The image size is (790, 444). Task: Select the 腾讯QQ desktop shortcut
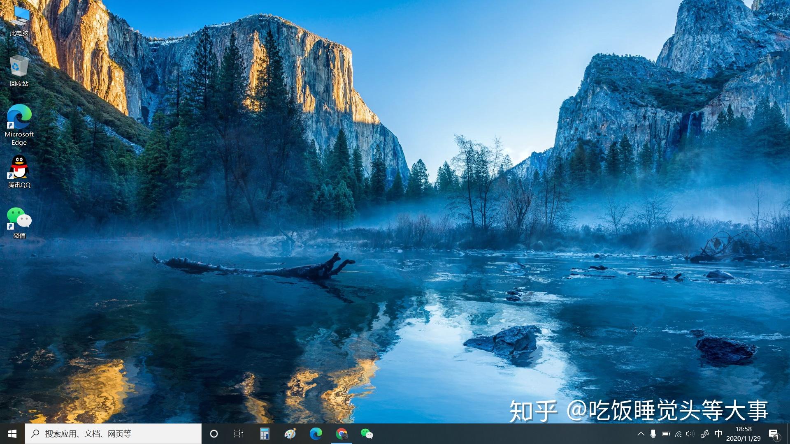(19, 172)
